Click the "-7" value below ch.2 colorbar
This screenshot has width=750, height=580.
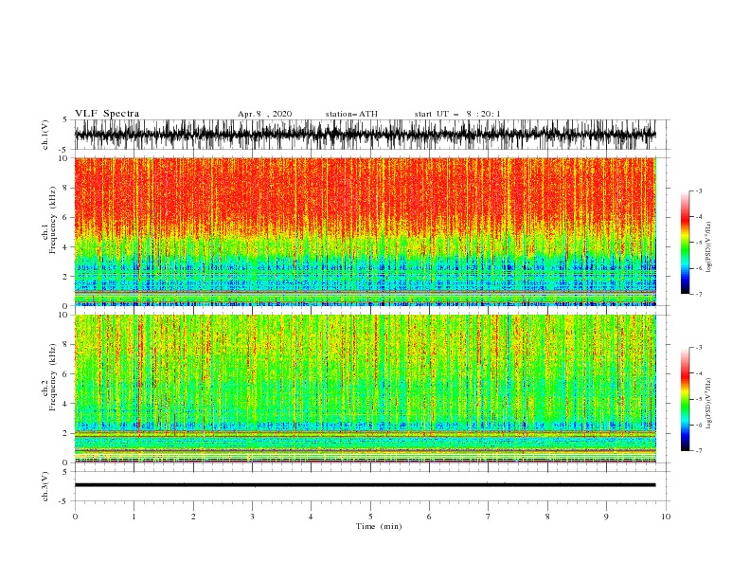698,451
